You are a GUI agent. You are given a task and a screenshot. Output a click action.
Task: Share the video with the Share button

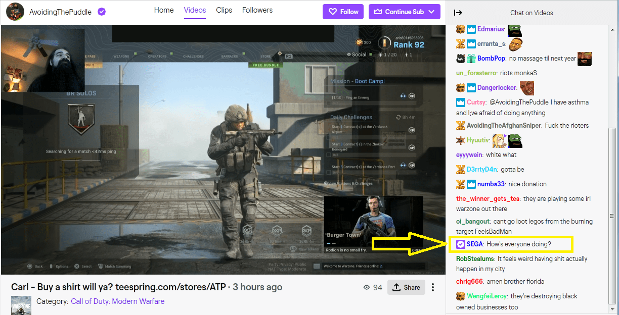pyautogui.click(x=407, y=287)
